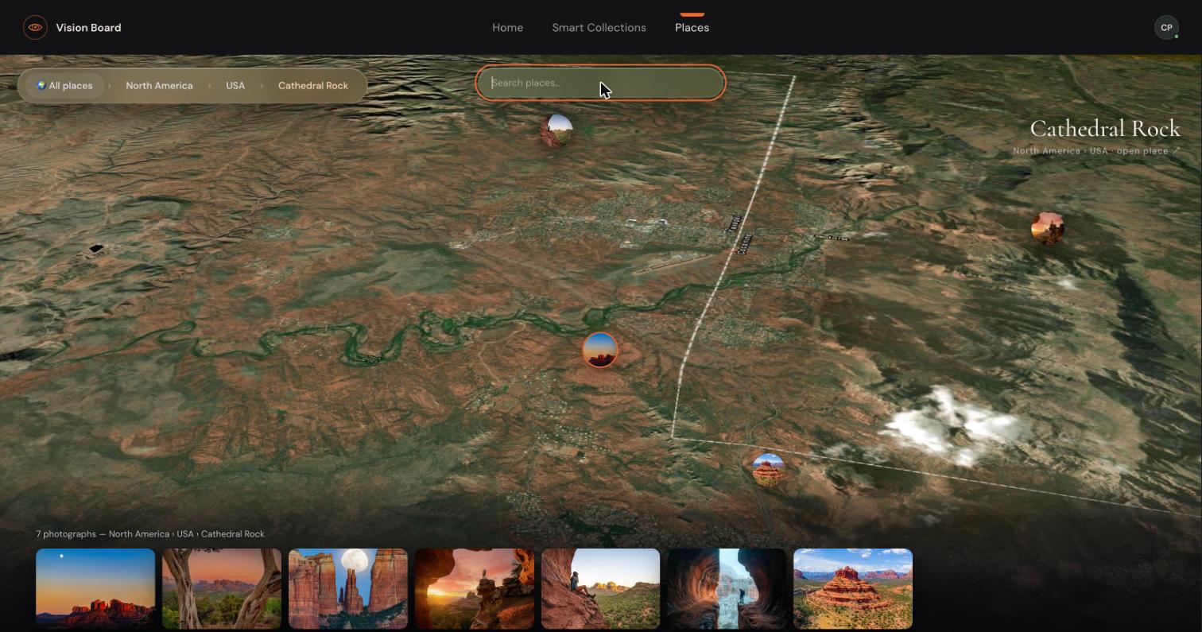Click the Cathedral Rock heading

click(1105, 128)
